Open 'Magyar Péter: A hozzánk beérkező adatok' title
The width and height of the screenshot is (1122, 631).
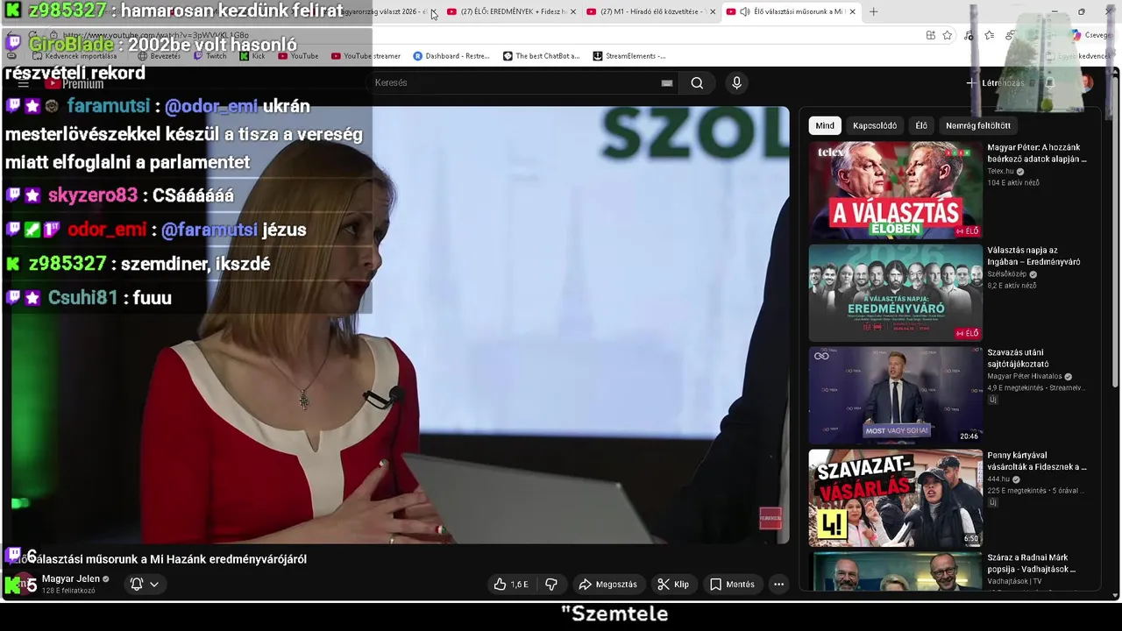[x=1037, y=153]
